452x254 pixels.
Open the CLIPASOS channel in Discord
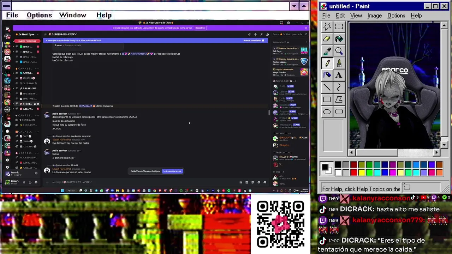[x=27, y=83]
